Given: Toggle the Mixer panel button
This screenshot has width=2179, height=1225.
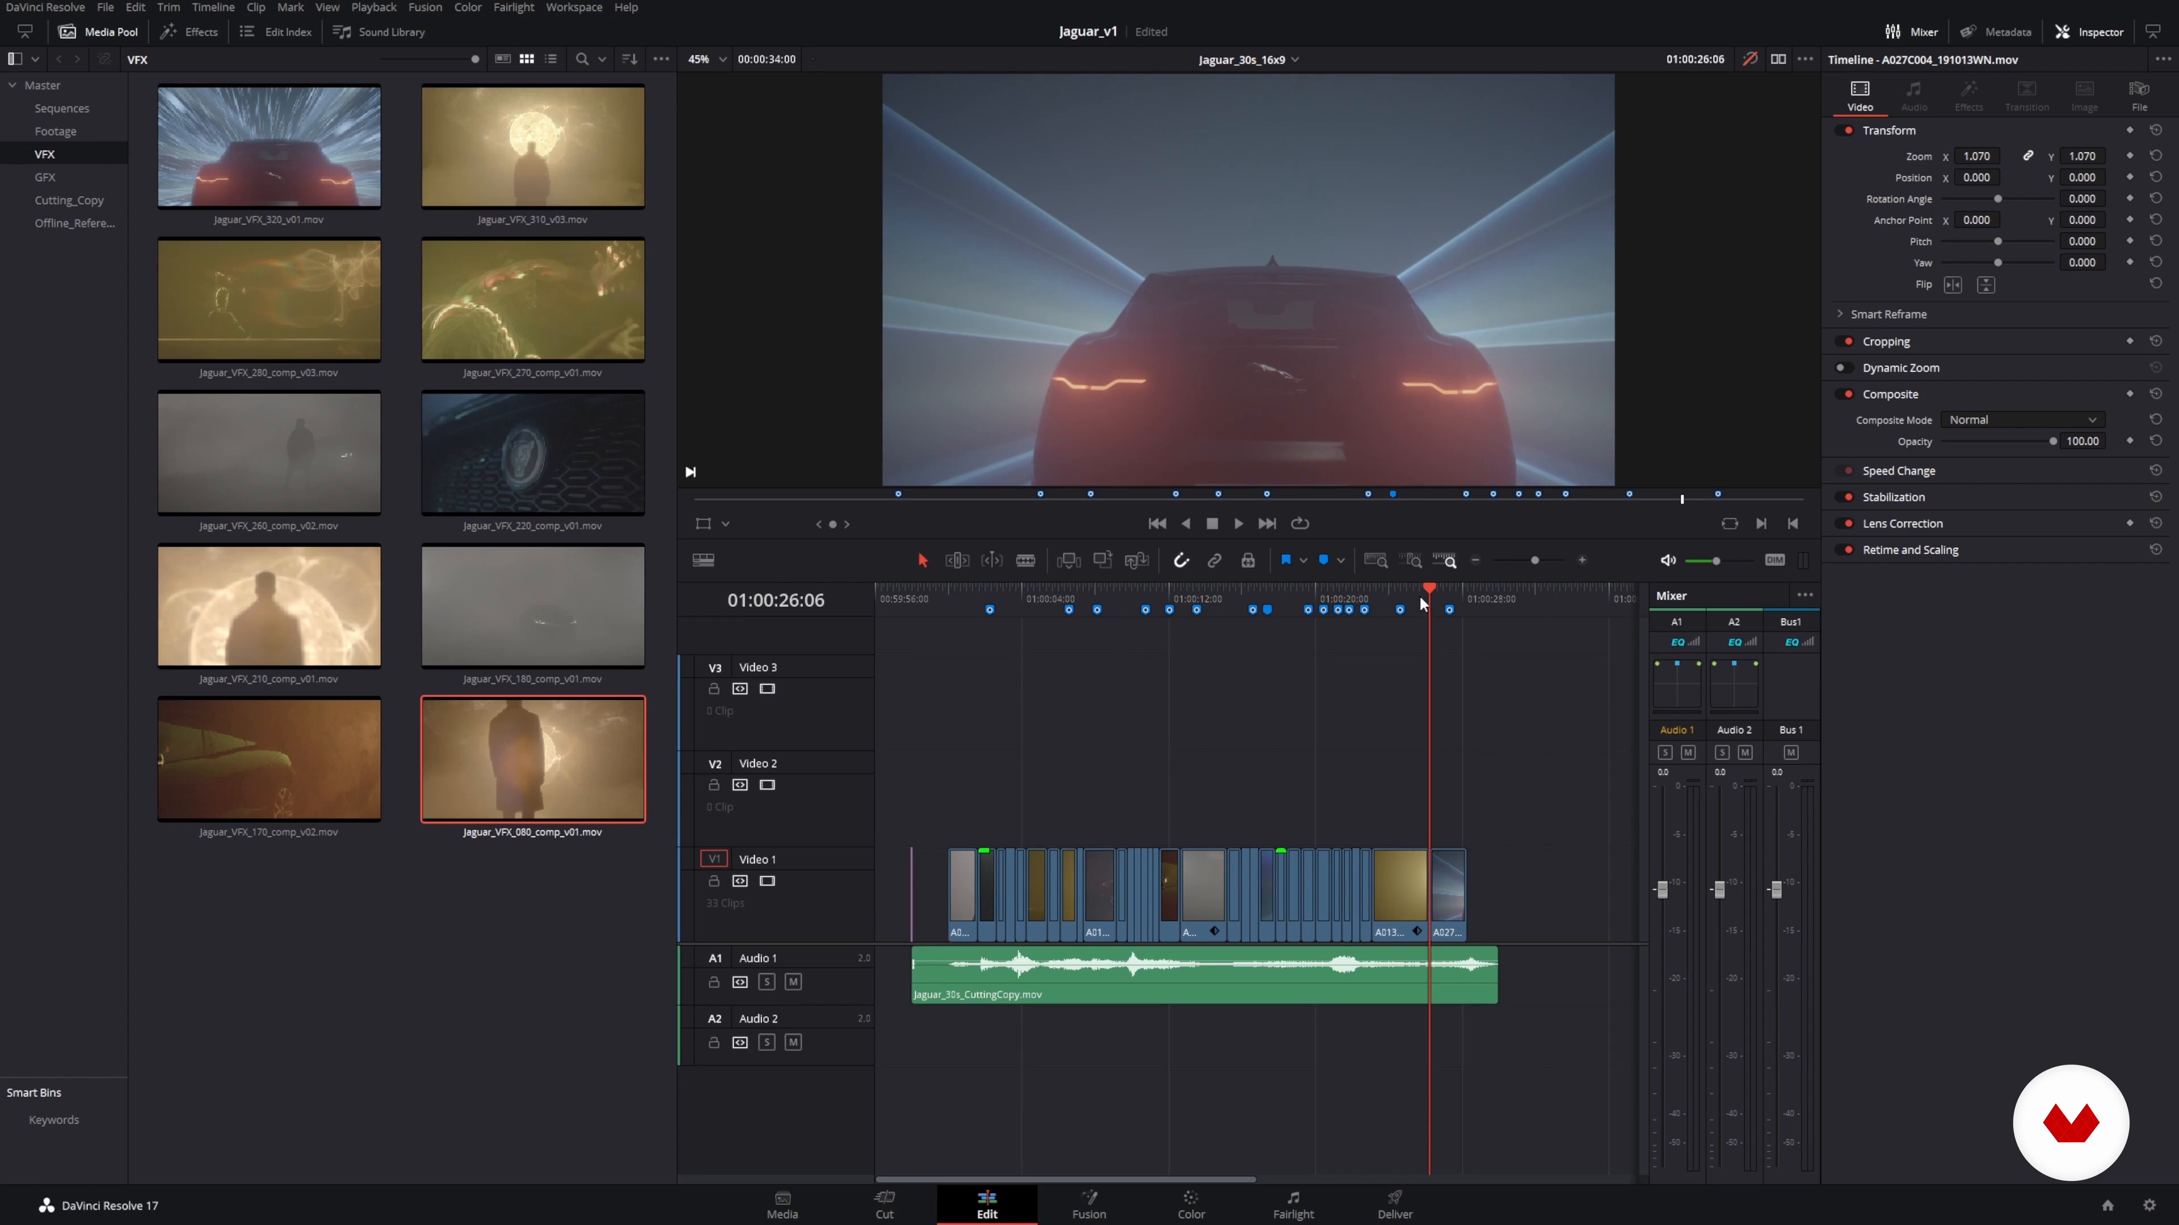Looking at the screenshot, I should click(x=1912, y=31).
